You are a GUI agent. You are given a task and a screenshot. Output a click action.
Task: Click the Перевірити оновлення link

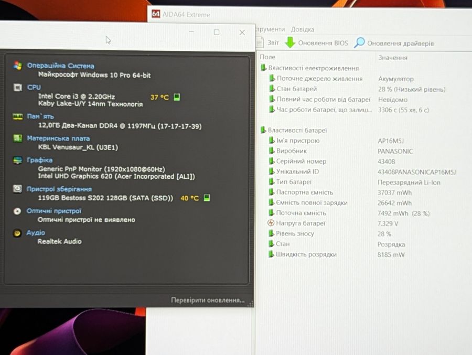(x=208, y=300)
